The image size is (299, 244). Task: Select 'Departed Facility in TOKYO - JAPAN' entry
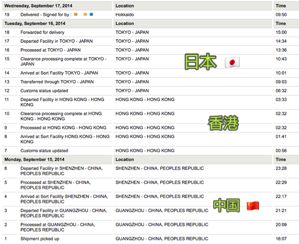pyautogui.click(x=57, y=41)
